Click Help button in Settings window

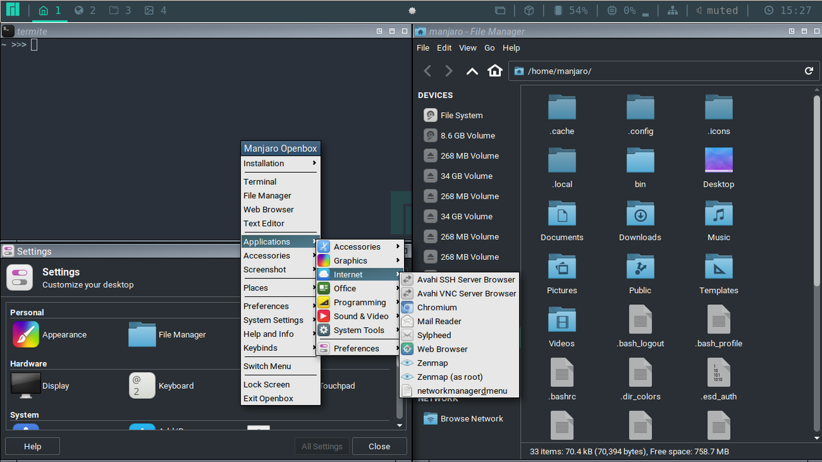point(32,447)
